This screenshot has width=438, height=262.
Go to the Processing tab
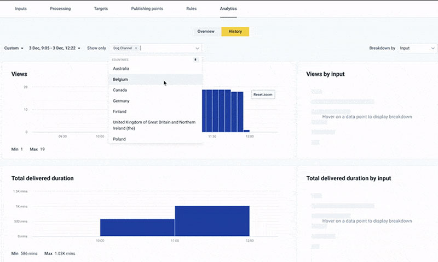60,9
